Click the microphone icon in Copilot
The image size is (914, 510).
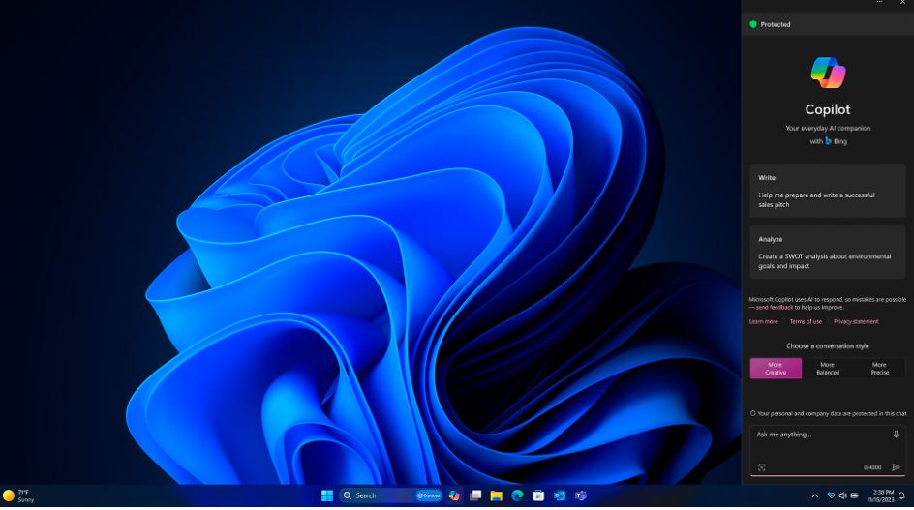[896, 435]
